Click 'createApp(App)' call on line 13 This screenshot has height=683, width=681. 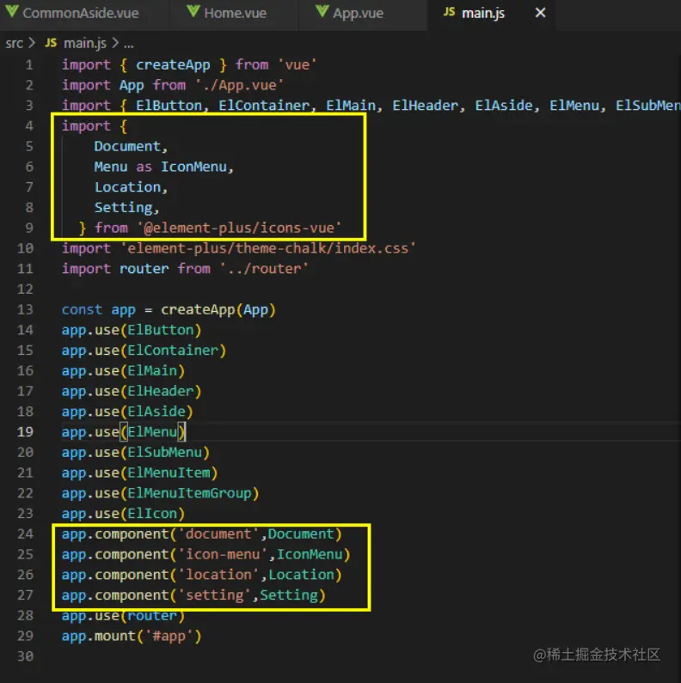point(218,309)
